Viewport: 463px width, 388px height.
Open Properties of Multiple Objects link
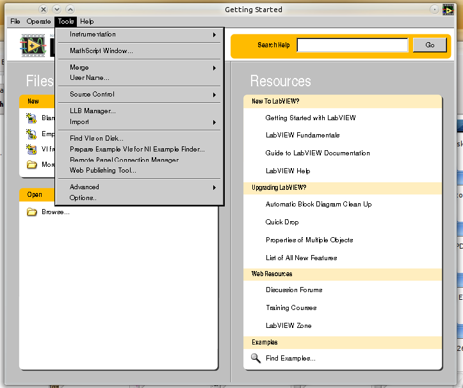click(x=309, y=240)
